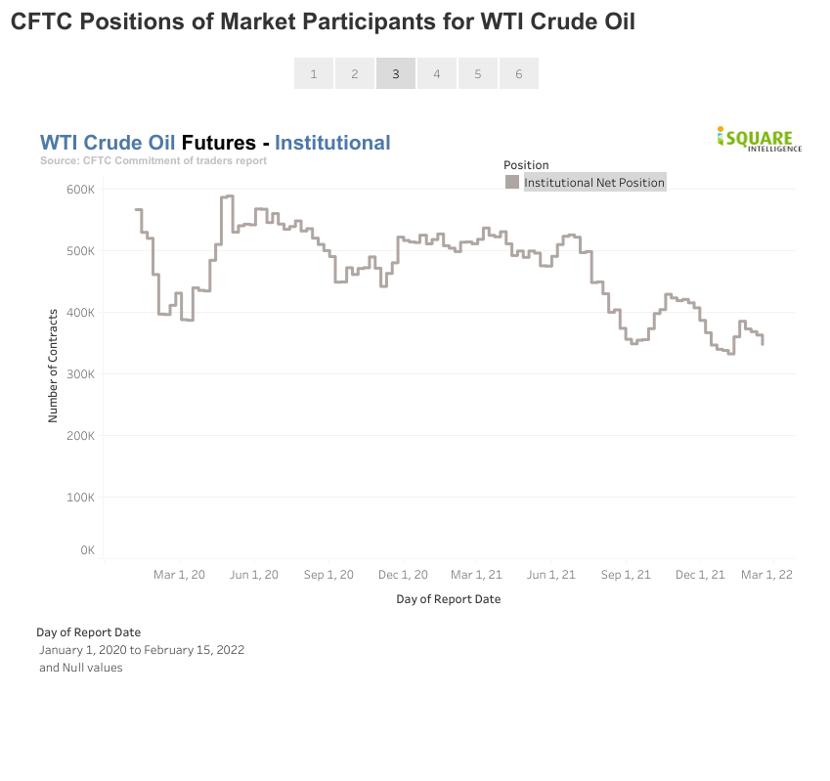
Task: Highlight the Institutional Net Position legend label
Action: click(x=594, y=183)
